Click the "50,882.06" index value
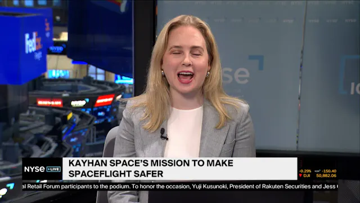Viewport: 360px width, 203px height. pos(326,175)
